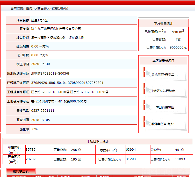Select completion date 2020-06-30
The image size is (195, 177).
41,64
